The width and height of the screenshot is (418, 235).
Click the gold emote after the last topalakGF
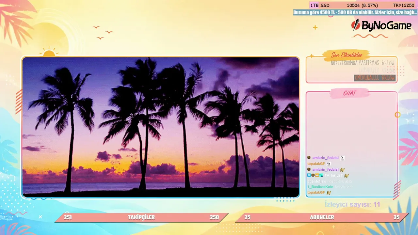pyautogui.click(x=329, y=193)
